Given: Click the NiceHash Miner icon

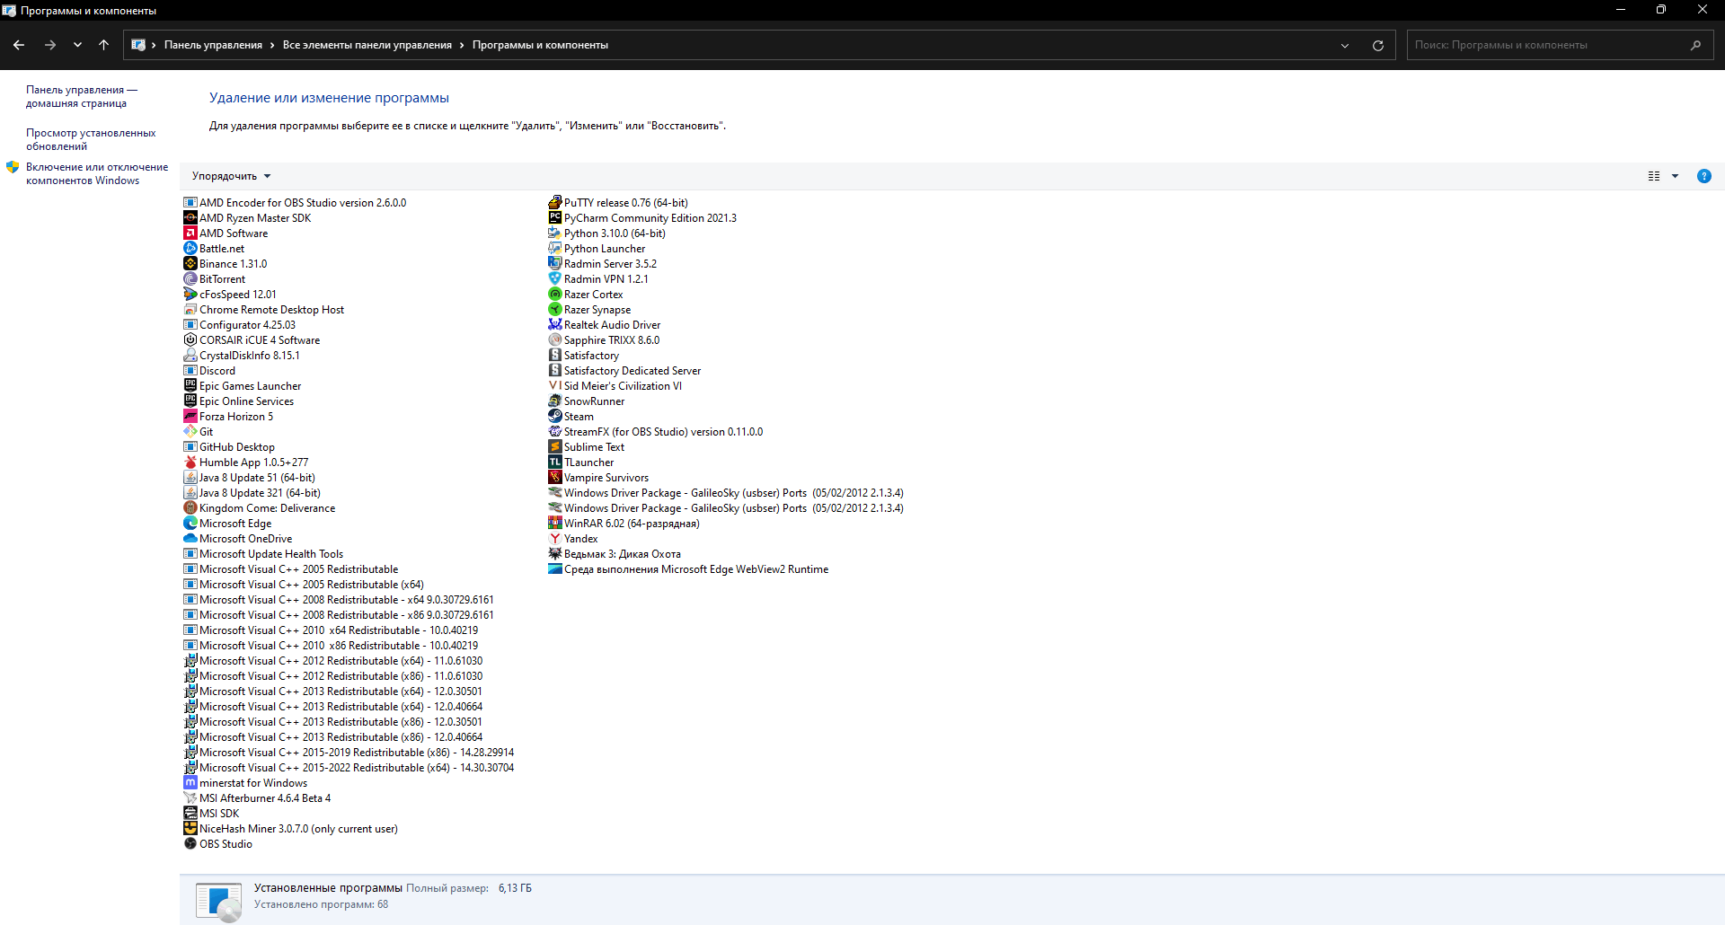Looking at the screenshot, I should (190, 829).
